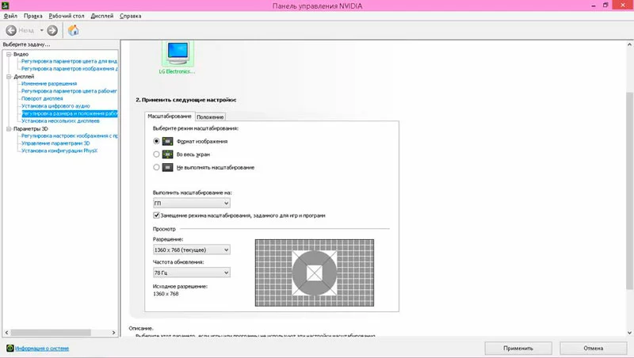Select Формат изображения radio button
Image resolution: width=634 pixels, height=358 pixels.
pos(156,141)
